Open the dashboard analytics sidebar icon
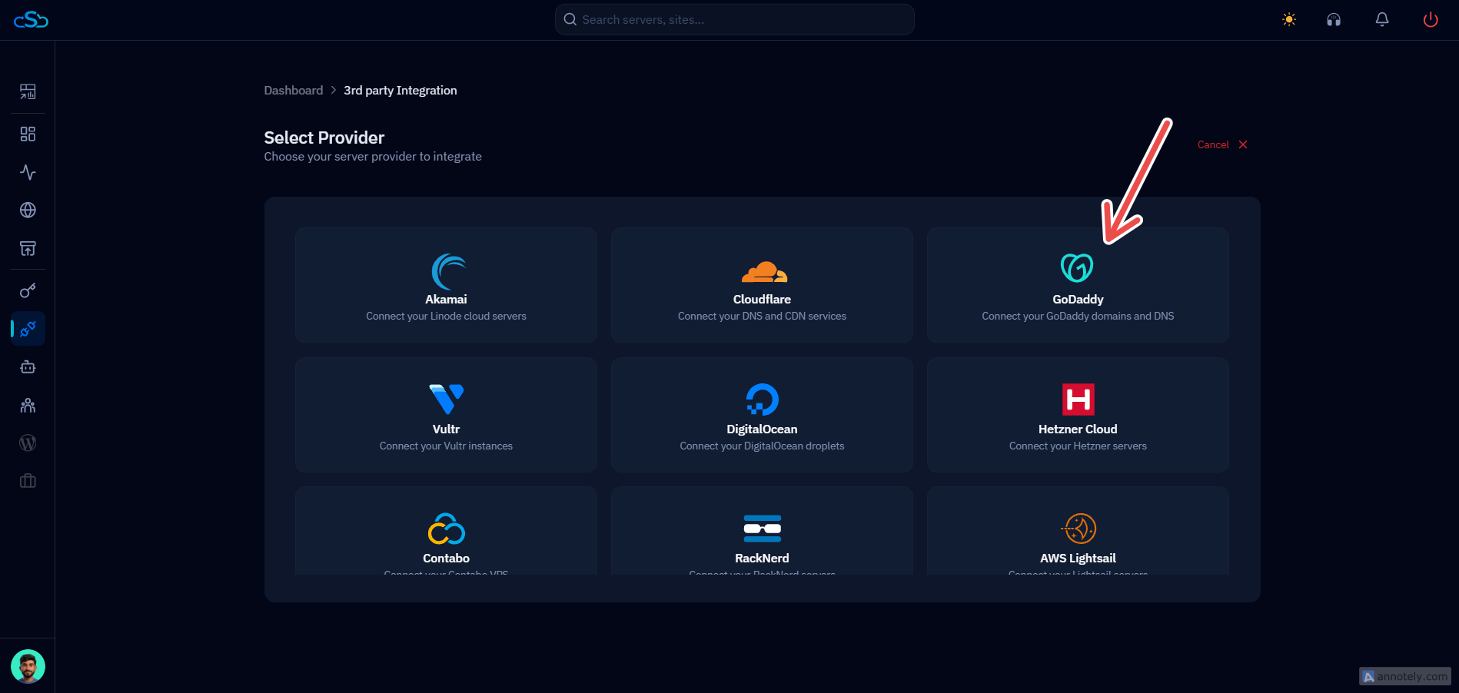This screenshot has width=1459, height=693. point(28,91)
